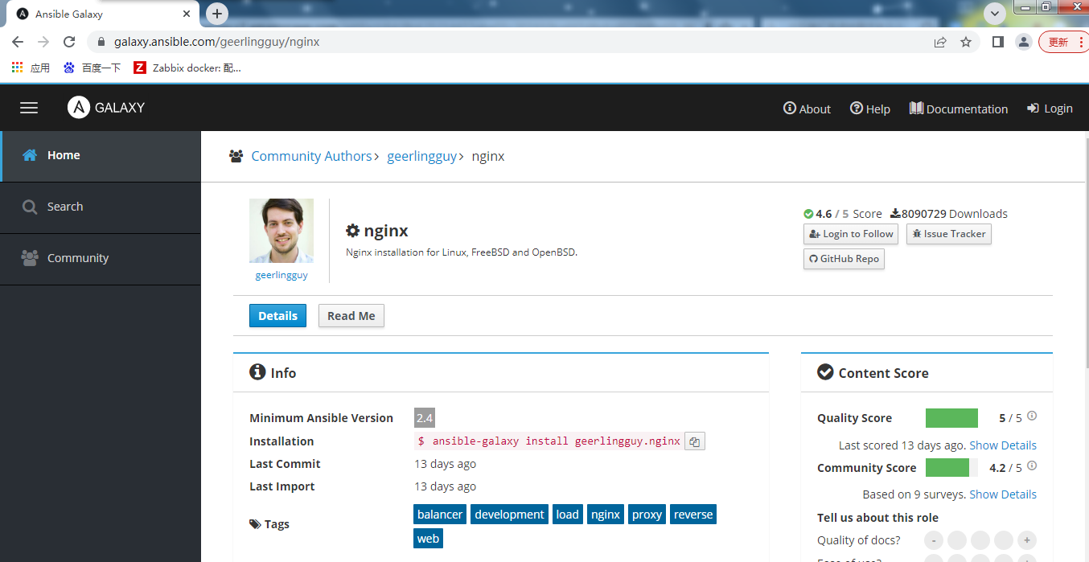Screen dimensions: 1089x562
Task: Click the site padlock icon
Action: point(101,42)
